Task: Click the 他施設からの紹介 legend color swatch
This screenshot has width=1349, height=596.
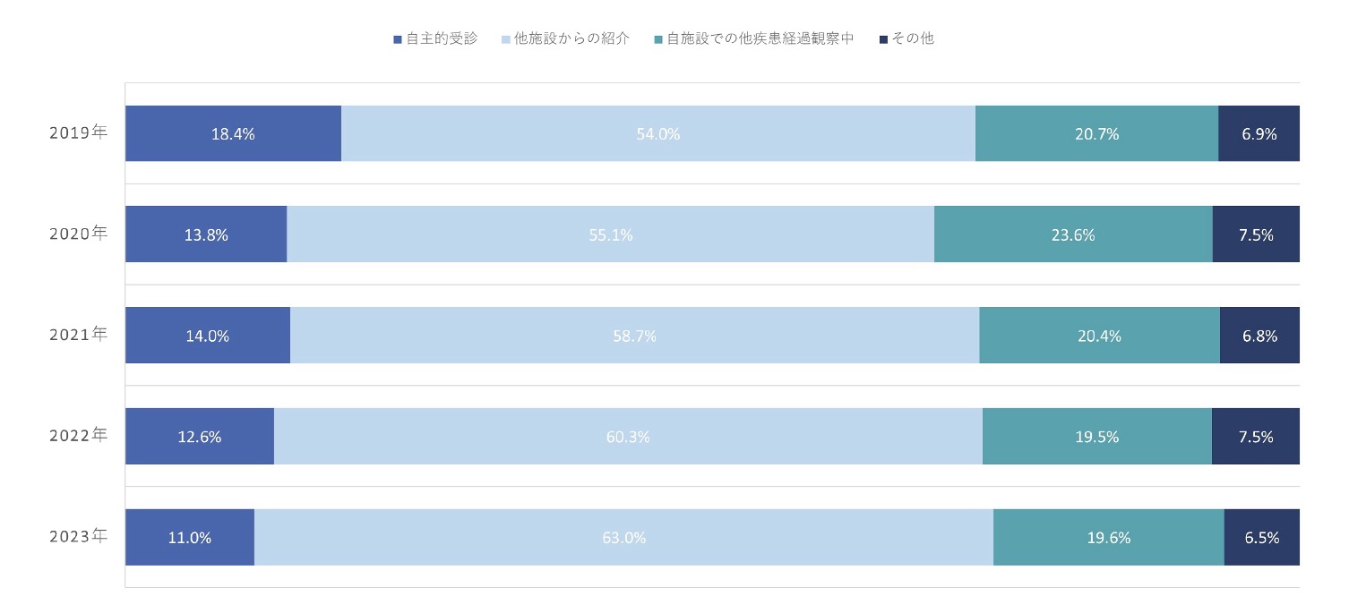Action: (x=506, y=39)
